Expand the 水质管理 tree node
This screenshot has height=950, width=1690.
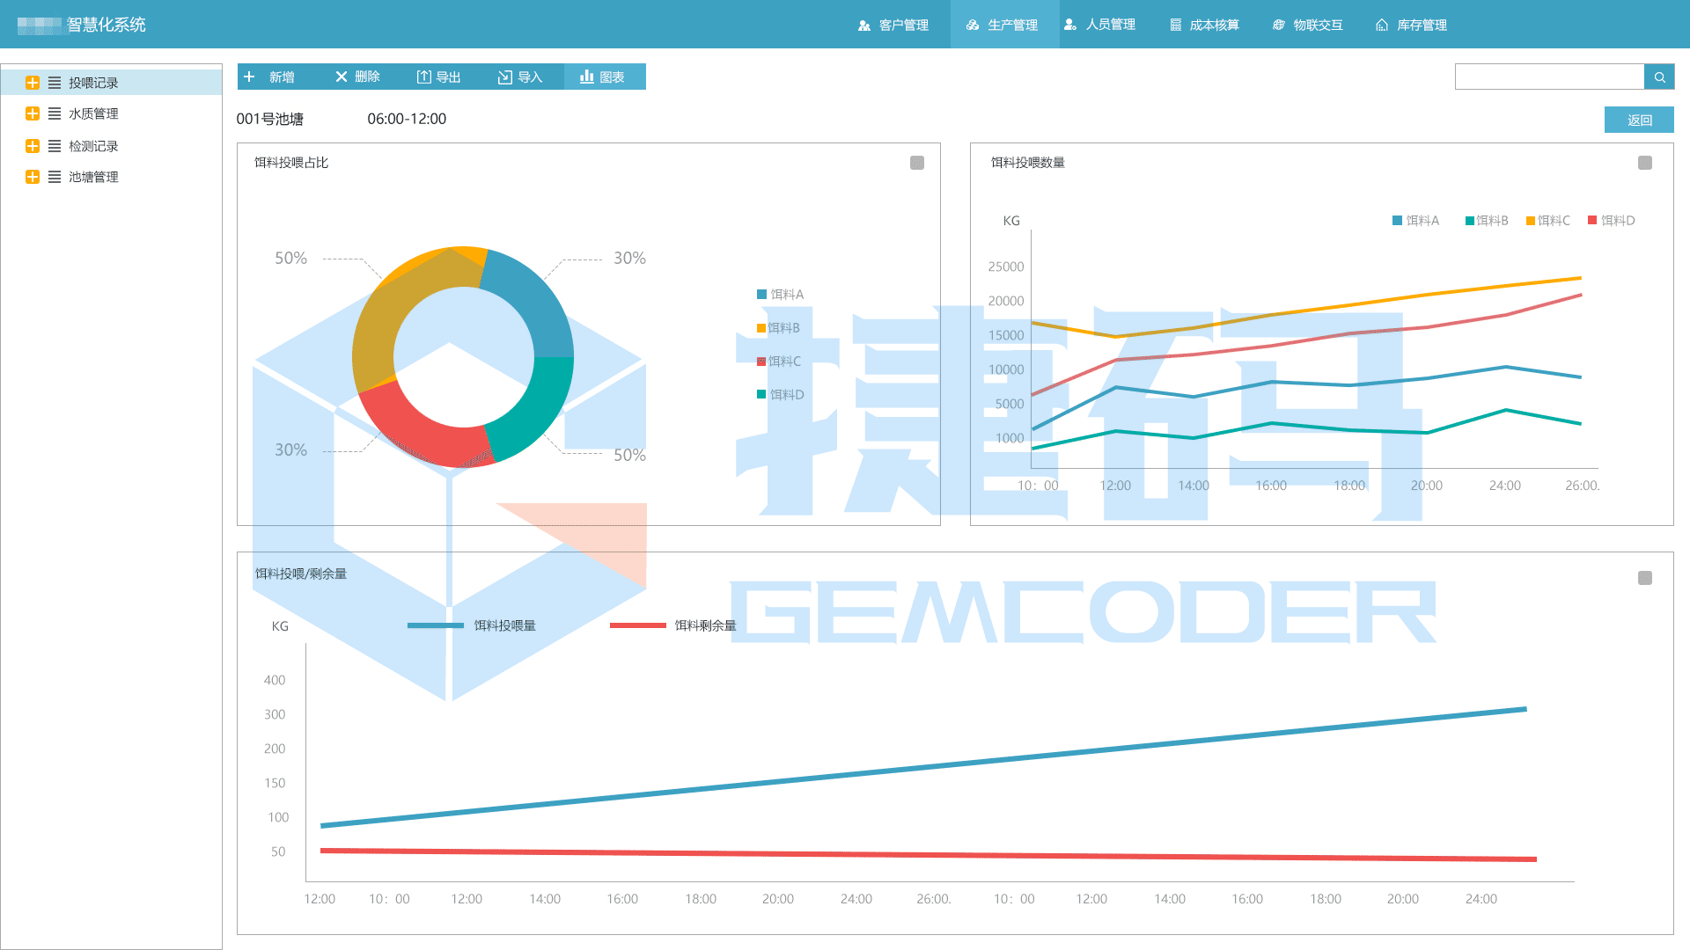coord(33,113)
